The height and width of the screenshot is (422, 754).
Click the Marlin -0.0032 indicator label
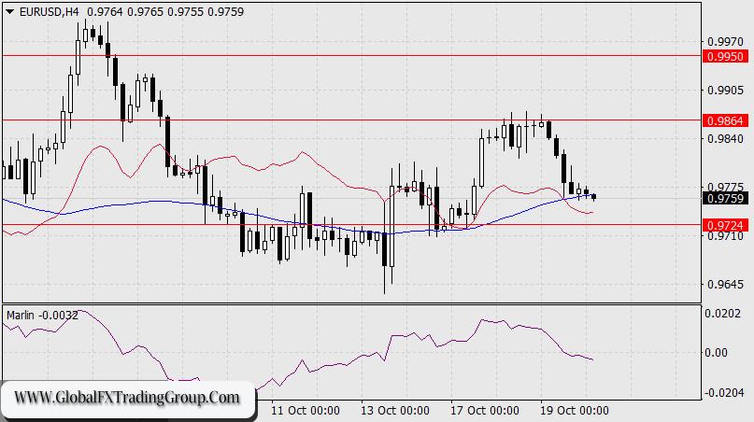tap(42, 316)
